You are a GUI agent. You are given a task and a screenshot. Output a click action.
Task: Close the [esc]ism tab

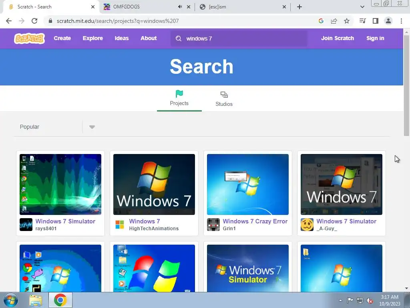(x=284, y=7)
